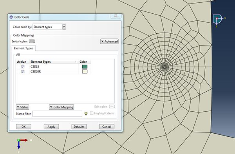The image size is (235, 154).
Task: Click the Apply button
Action: click(x=51, y=127)
